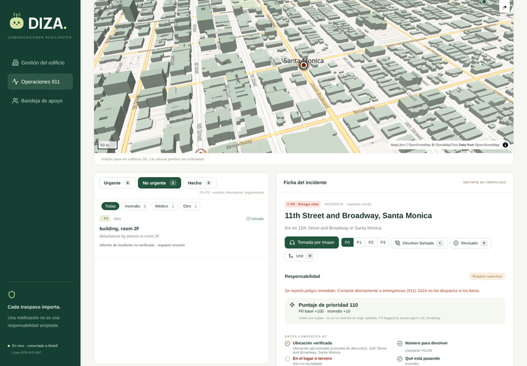Click the MapLibre attribution link
The image size is (527, 366).
(398, 145)
